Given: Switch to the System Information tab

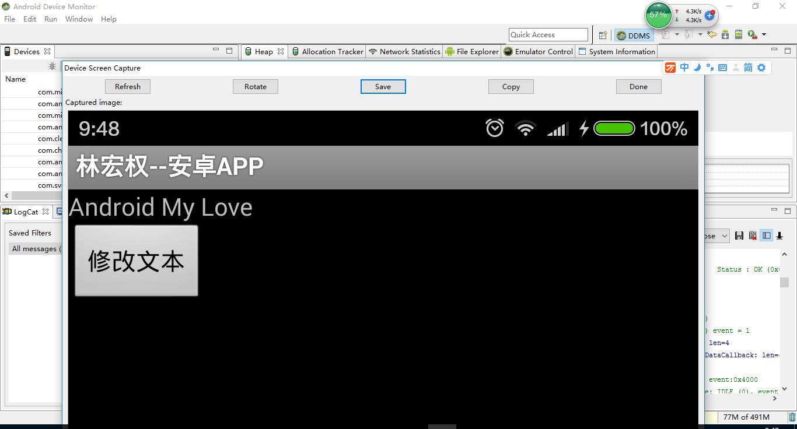Looking at the screenshot, I should (617, 51).
